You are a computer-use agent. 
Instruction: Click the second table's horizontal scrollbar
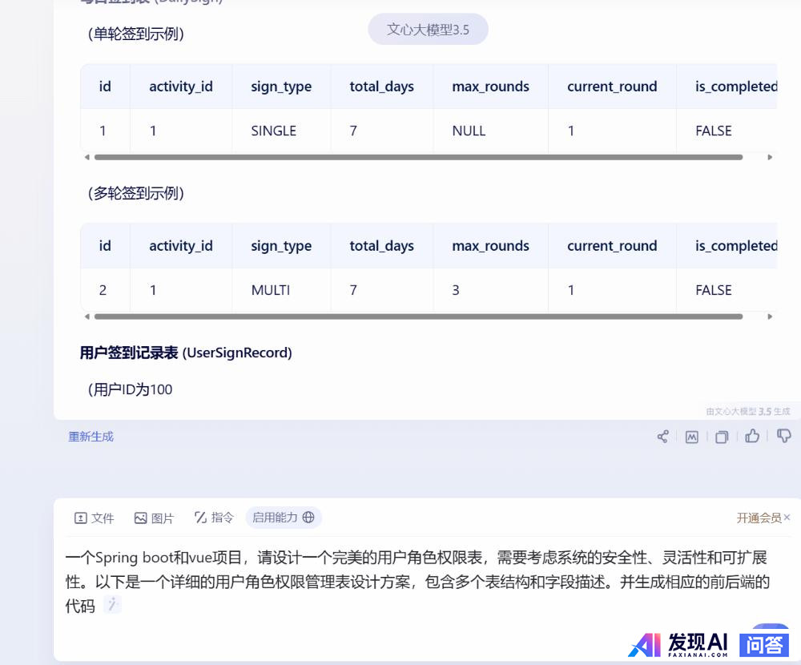click(x=418, y=316)
